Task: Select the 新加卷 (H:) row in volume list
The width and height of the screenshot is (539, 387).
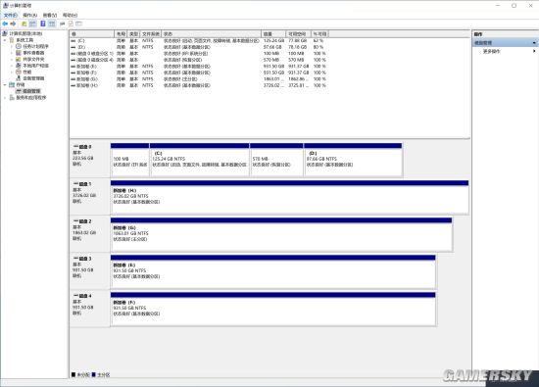Action: tap(199, 85)
